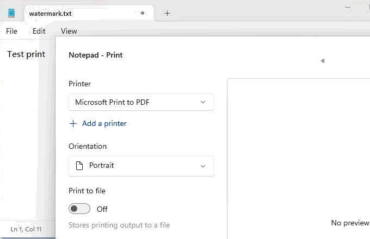This screenshot has height=239, width=370.
Task: Click the Notepad app icon
Action: 11,13
